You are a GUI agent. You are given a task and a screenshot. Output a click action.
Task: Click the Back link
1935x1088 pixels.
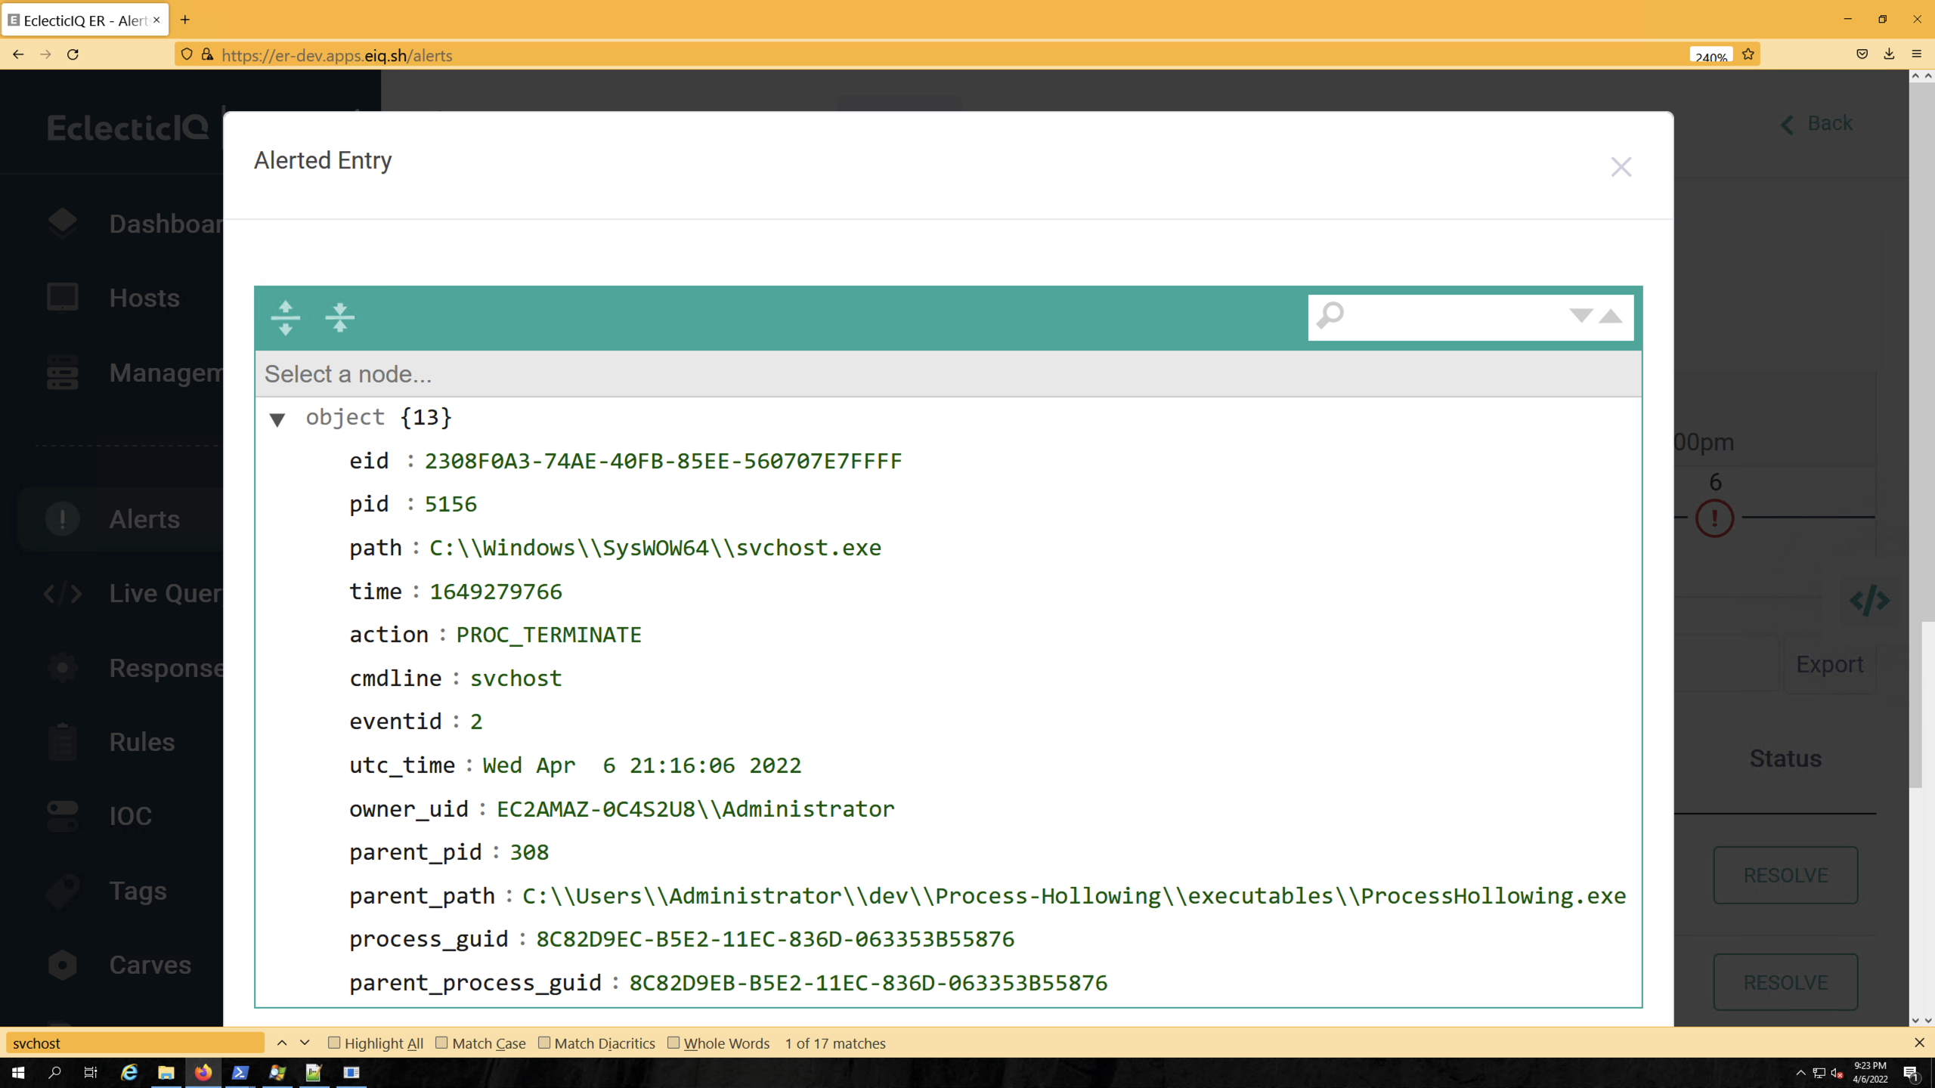1816,123
